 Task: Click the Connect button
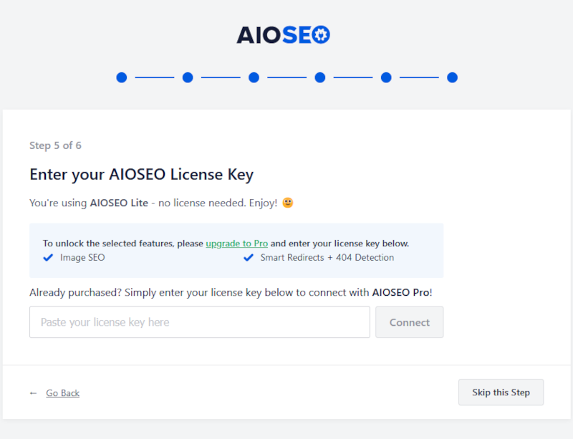410,322
